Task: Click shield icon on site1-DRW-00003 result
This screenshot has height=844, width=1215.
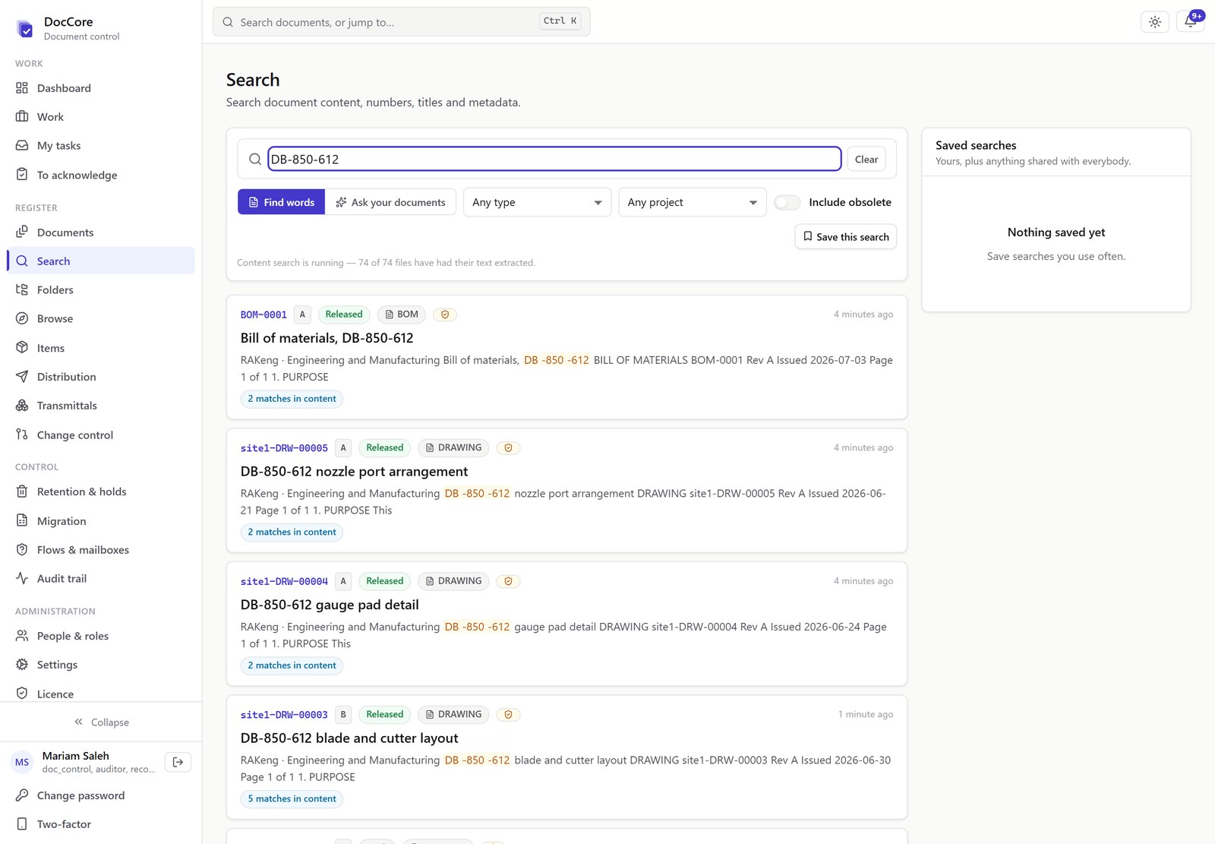Action: pyautogui.click(x=508, y=715)
